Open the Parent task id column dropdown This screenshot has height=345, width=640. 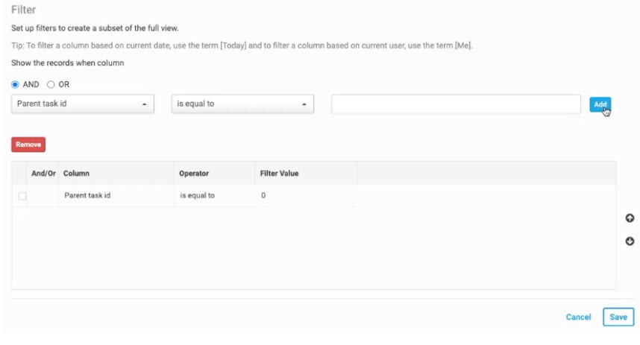pyautogui.click(x=83, y=104)
